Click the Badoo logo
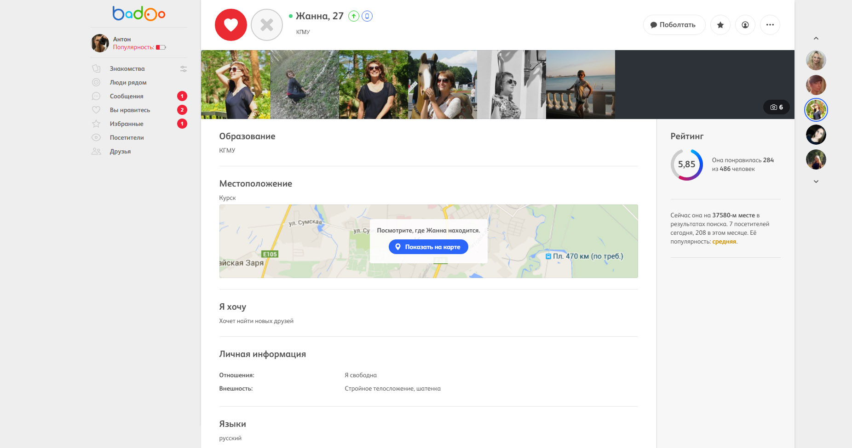 (x=138, y=13)
